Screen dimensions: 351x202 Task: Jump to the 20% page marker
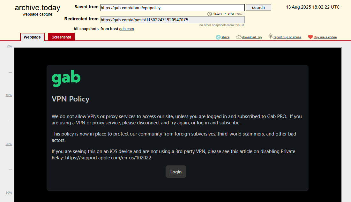[x=9, y=144]
